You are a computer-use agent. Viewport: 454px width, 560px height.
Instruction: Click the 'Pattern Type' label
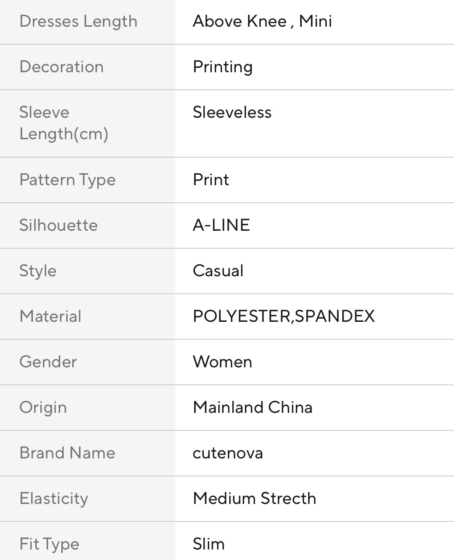pyautogui.click(x=67, y=180)
